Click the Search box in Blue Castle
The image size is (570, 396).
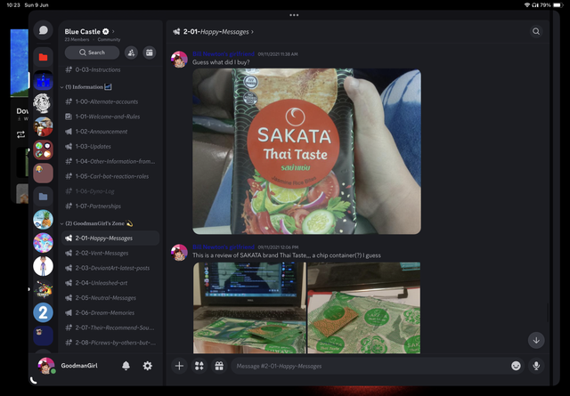click(92, 53)
